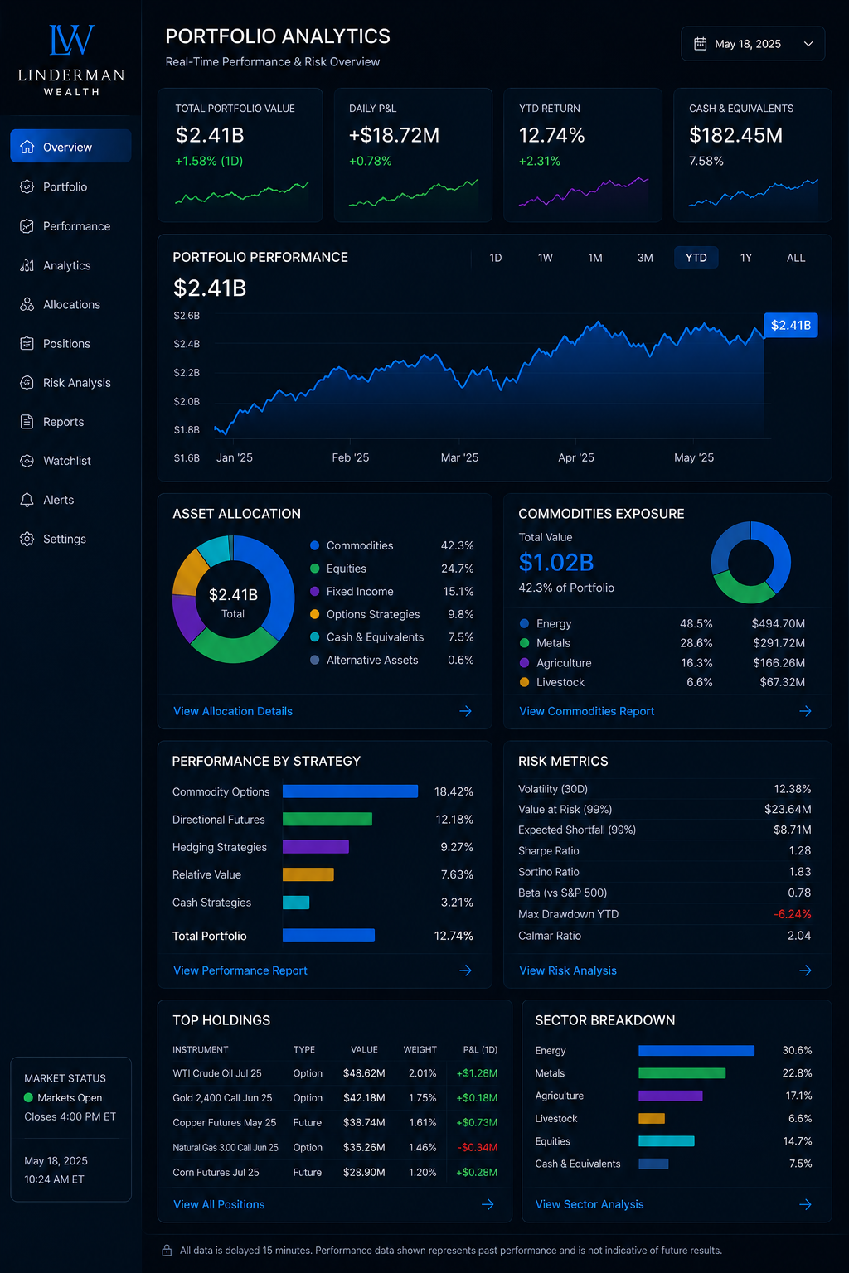Viewport: 849px width, 1273px height.
Task: Click arrow icon beside View Sector Analysis
Action: (x=805, y=1204)
